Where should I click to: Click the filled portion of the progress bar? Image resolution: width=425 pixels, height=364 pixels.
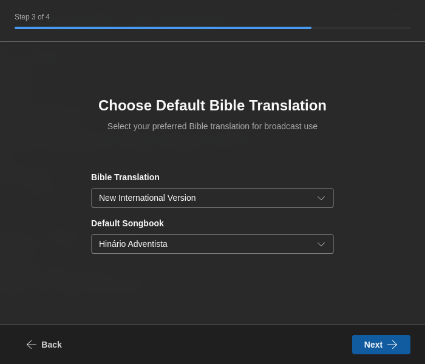pos(163,28)
